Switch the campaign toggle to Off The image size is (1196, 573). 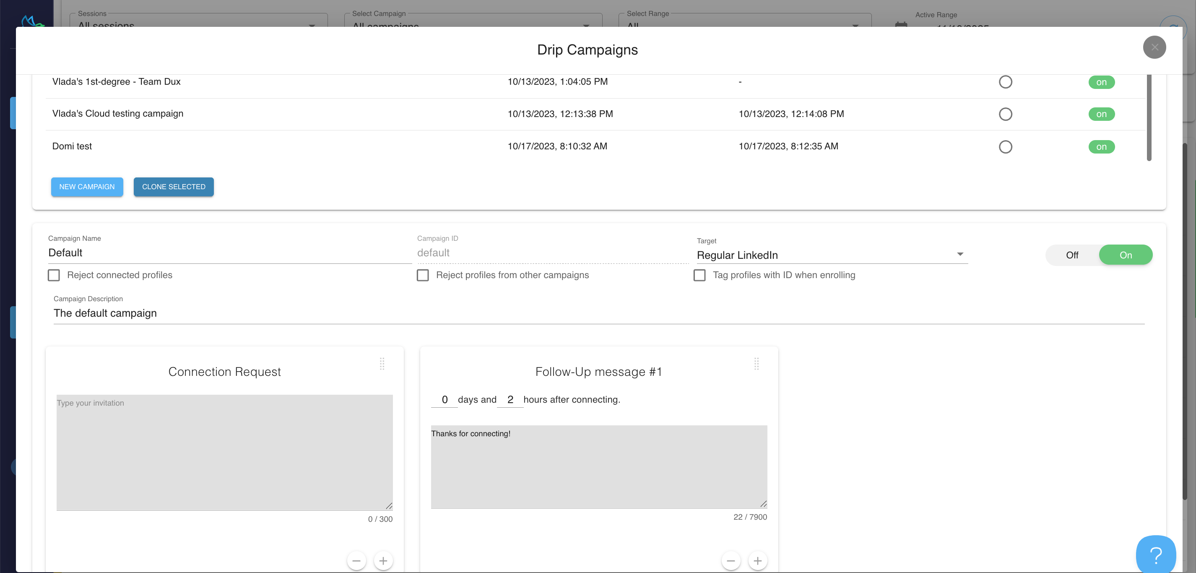[x=1071, y=255]
